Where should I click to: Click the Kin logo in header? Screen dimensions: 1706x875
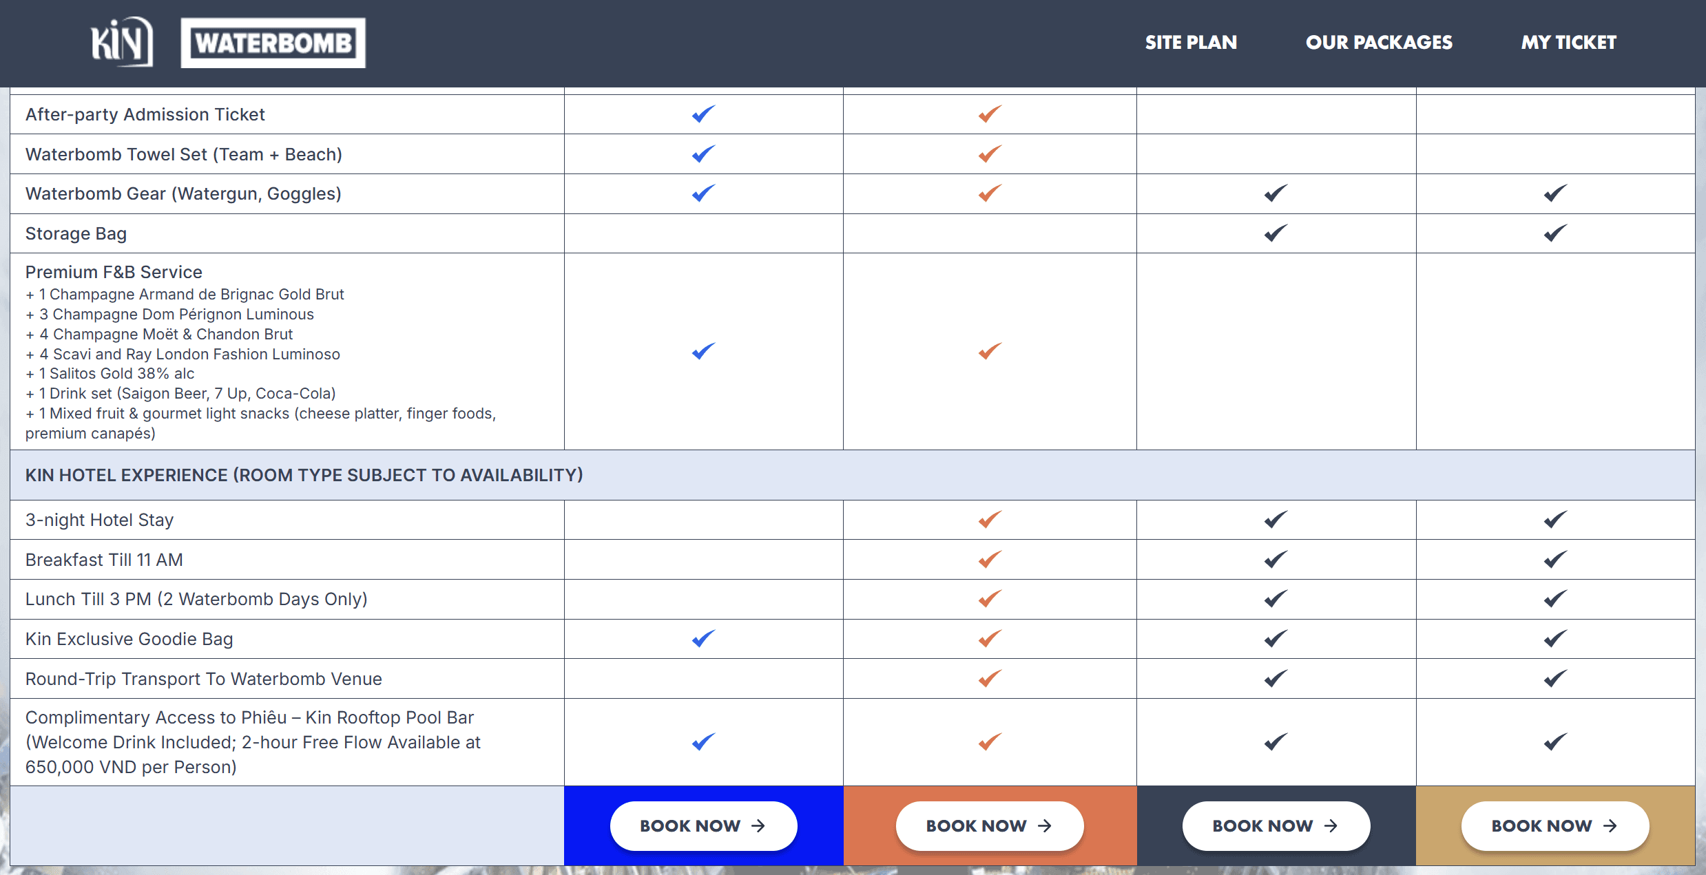122,42
